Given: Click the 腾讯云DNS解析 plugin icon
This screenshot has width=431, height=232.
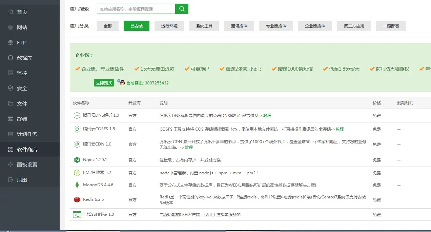Looking at the screenshot, I should (x=77, y=115).
